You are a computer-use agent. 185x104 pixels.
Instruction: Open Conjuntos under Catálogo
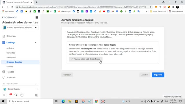11,53
